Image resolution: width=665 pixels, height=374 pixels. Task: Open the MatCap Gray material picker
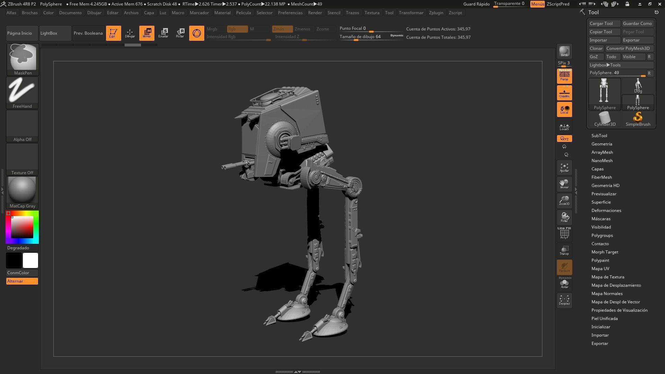click(23, 193)
